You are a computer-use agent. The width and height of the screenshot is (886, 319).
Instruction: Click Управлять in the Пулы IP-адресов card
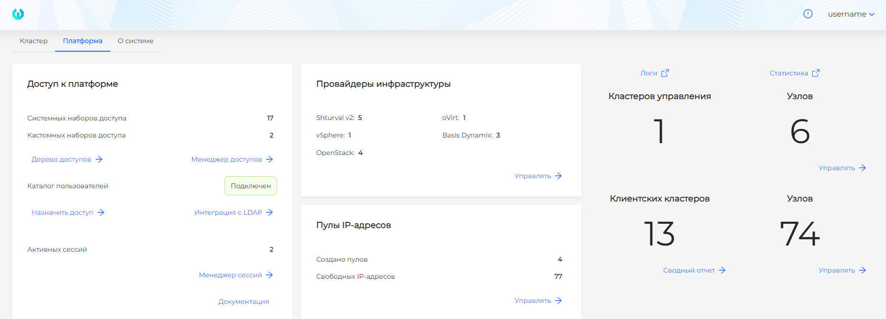(x=533, y=301)
